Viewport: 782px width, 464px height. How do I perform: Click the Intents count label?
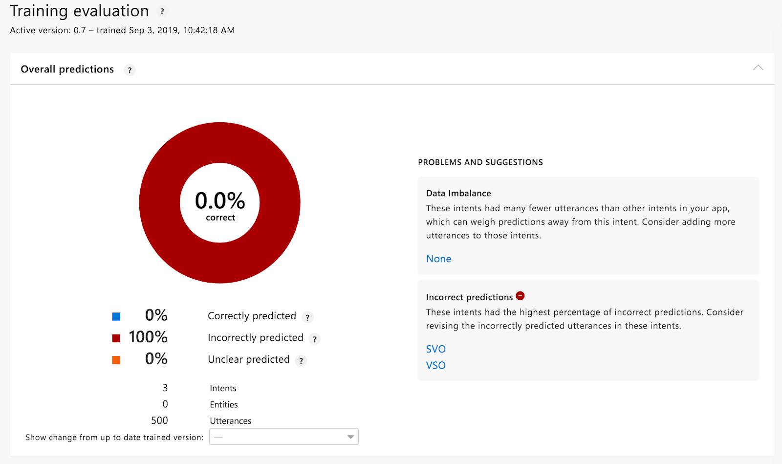point(223,388)
